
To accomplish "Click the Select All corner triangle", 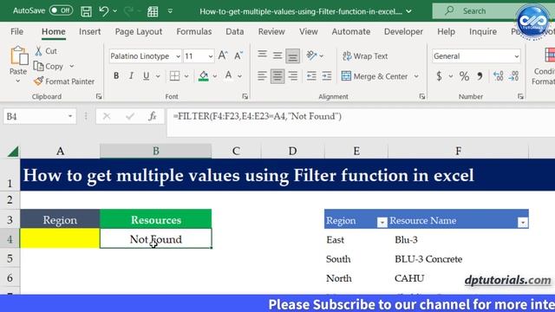I will pos(13,152).
